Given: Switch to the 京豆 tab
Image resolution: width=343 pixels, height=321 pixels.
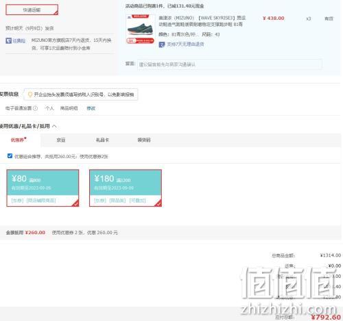Looking at the screenshot, I should pos(61,140).
